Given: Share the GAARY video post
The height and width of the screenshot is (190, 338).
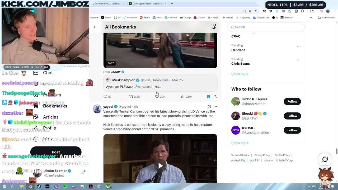Looking at the screenshot, I should pos(215,97).
